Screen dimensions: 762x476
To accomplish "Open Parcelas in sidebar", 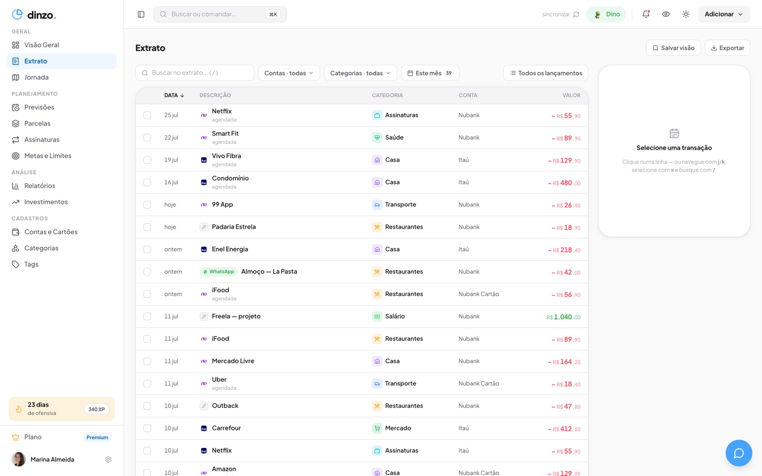I will (61, 123).
